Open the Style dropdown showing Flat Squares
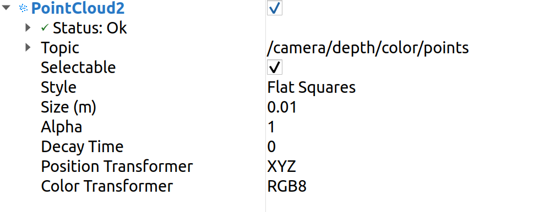The image size is (534, 212). (x=399, y=87)
